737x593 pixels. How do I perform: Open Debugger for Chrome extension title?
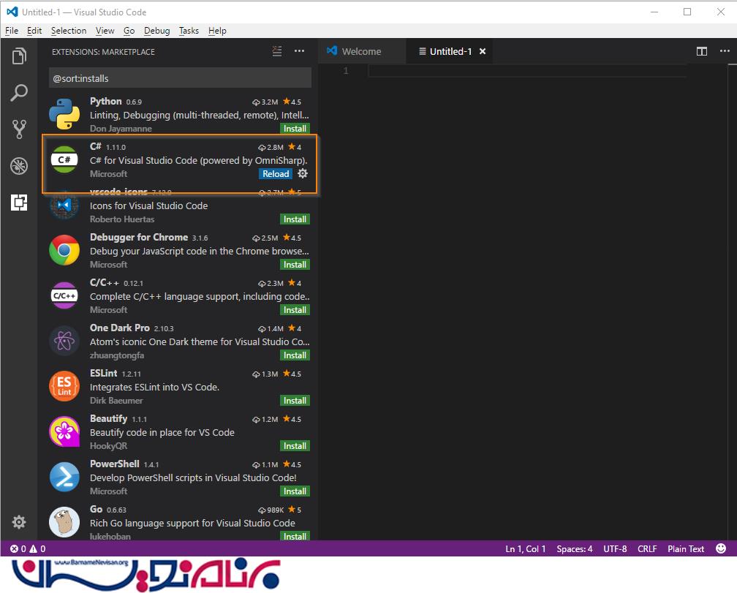click(x=139, y=237)
